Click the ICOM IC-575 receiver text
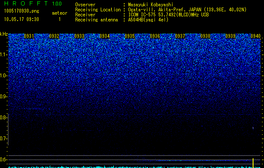This screenshot has width=264, height=168. click(x=168, y=15)
